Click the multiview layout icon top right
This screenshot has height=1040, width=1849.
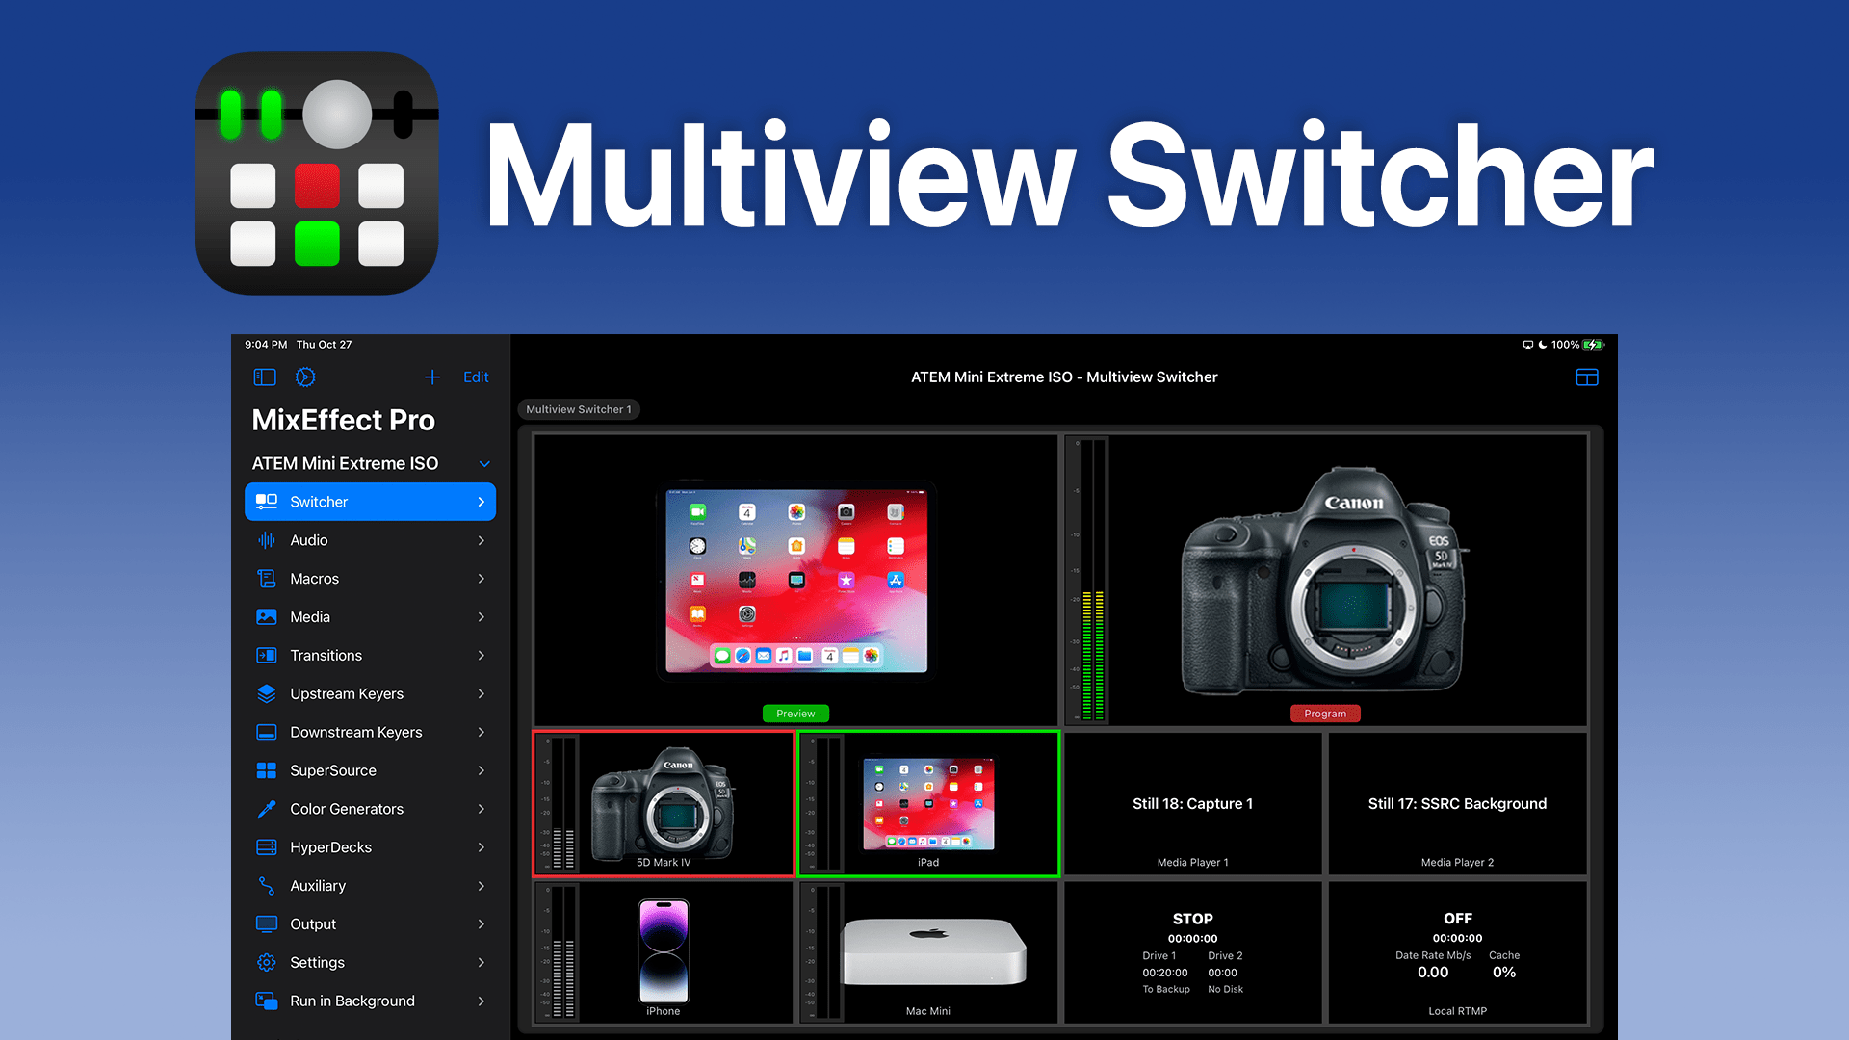(1586, 377)
